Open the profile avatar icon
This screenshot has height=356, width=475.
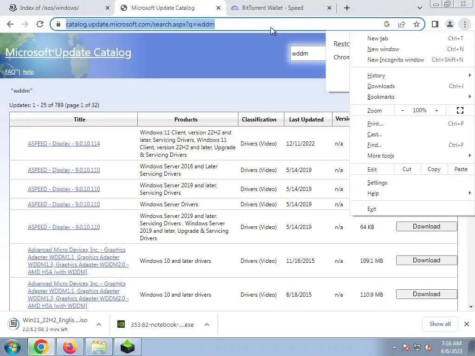450,24
